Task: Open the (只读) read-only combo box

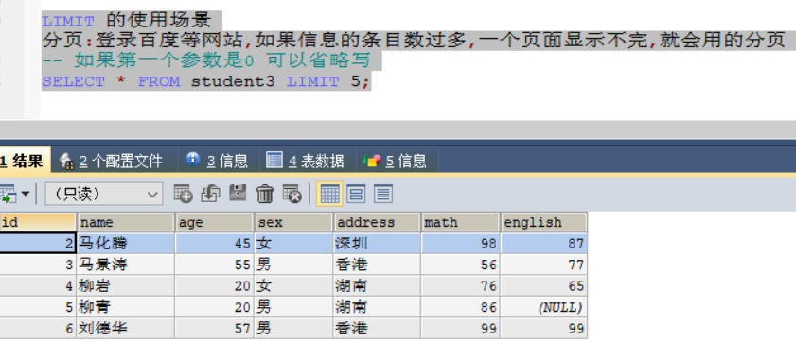Action: click(104, 194)
